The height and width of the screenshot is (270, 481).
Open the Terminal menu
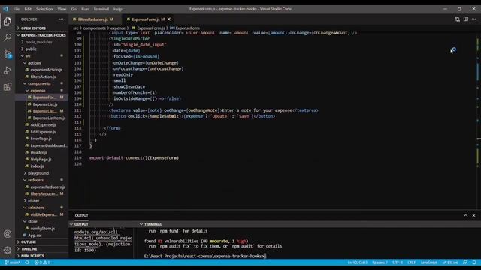(x=101, y=9)
